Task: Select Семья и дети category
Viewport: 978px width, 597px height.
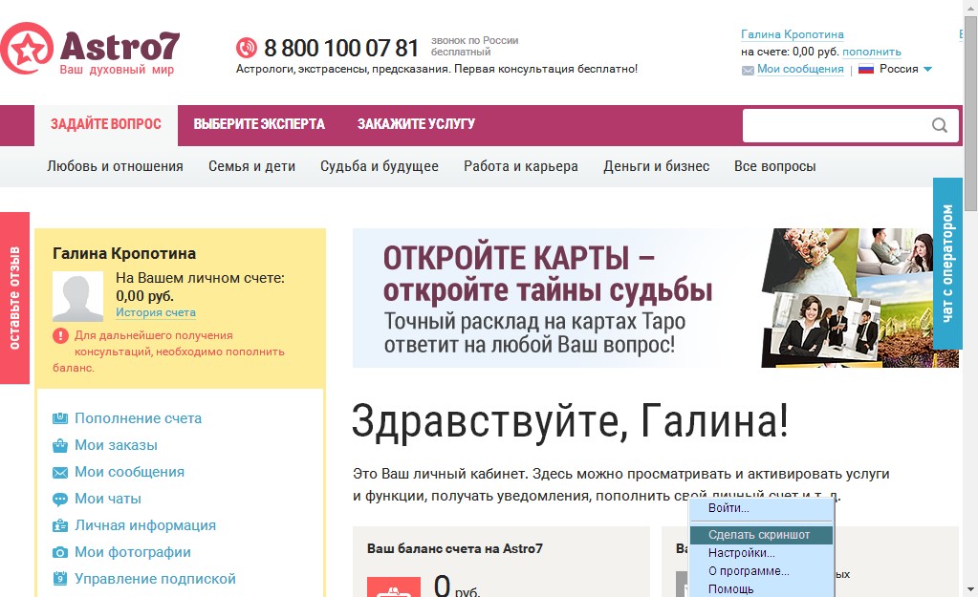Action: [252, 166]
